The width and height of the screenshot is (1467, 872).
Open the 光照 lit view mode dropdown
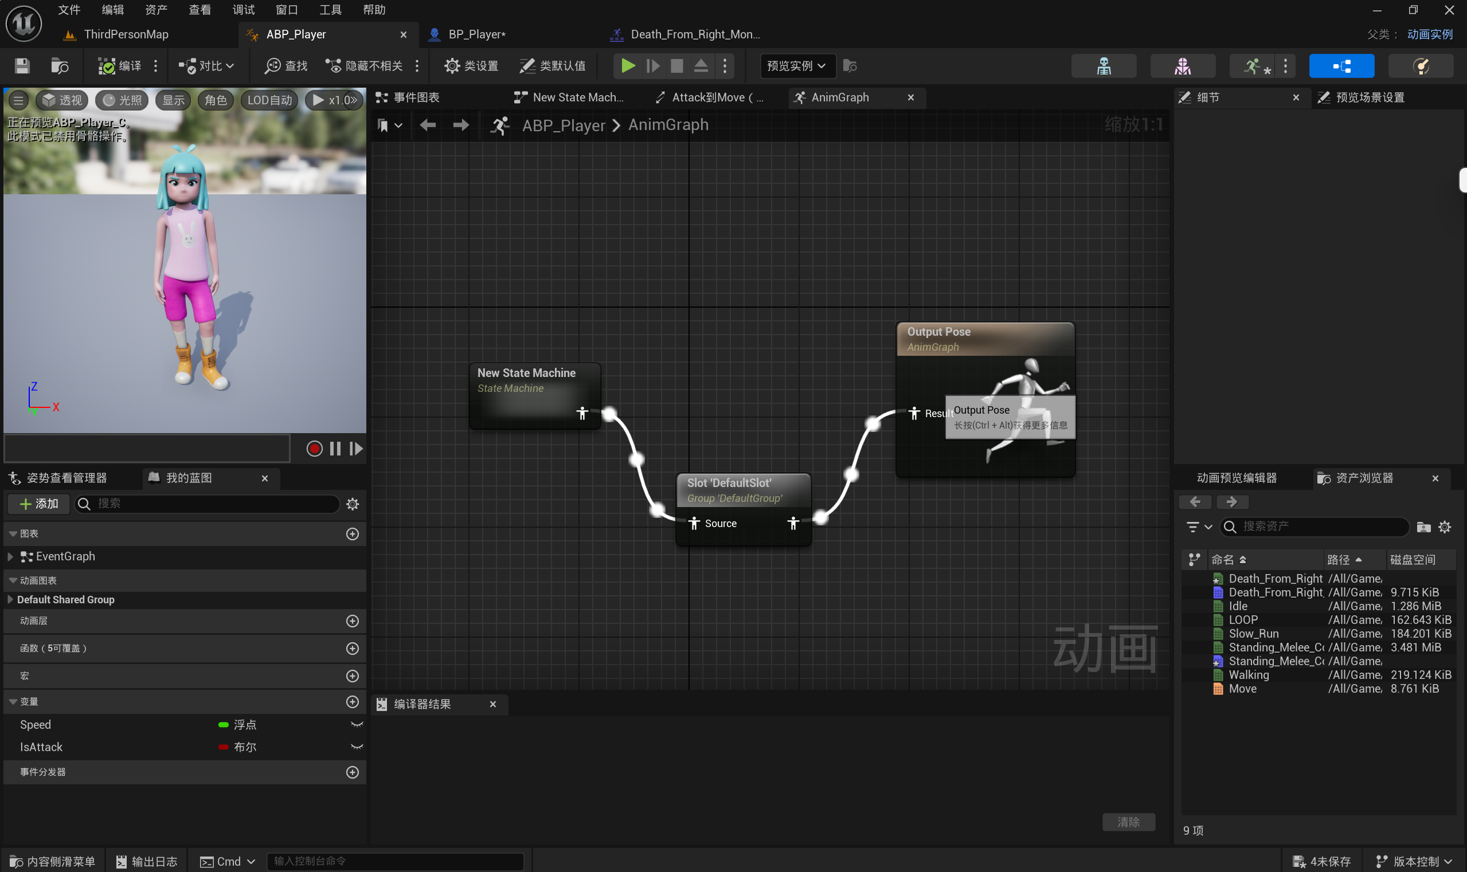coord(122,100)
